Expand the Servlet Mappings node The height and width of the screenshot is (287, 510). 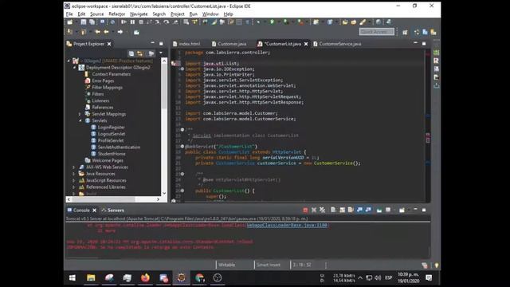pos(80,114)
